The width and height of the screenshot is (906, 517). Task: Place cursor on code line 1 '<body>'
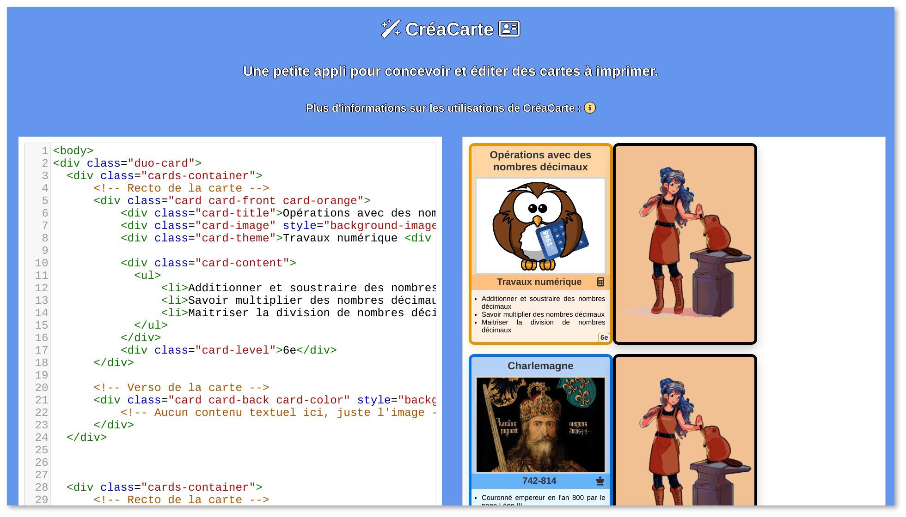click(x=73, y=151)
